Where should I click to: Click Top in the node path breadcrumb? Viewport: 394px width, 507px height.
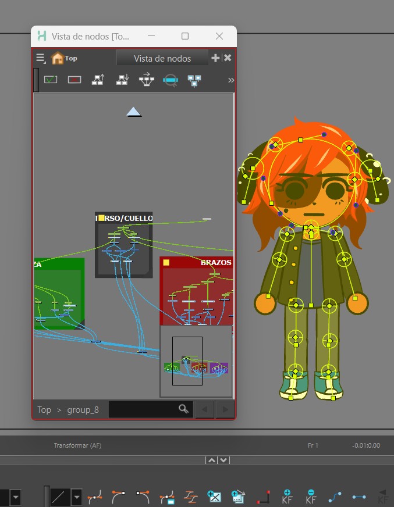coord(44,410)
